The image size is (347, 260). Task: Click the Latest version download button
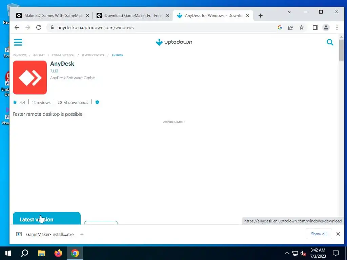click(47, 218)
